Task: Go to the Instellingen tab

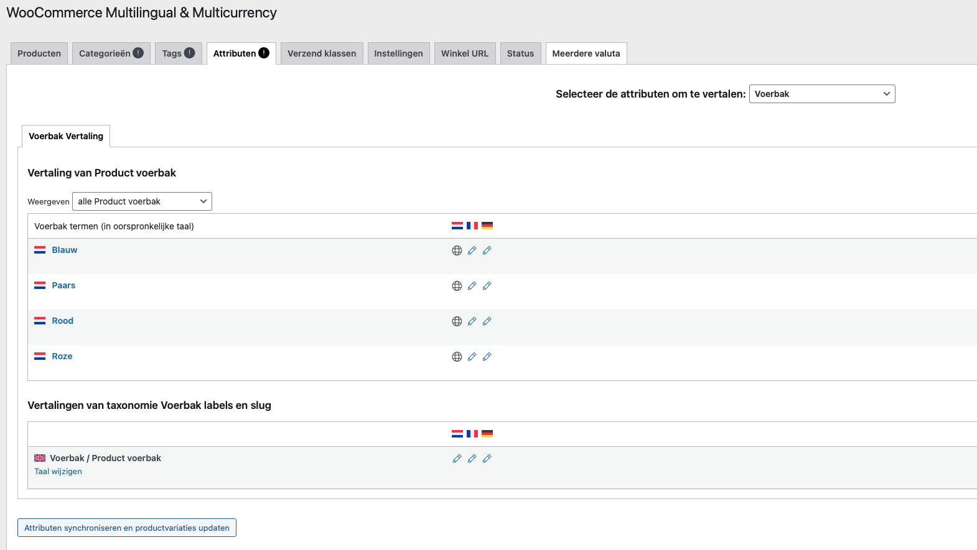Action: click(x=398, y=53)
